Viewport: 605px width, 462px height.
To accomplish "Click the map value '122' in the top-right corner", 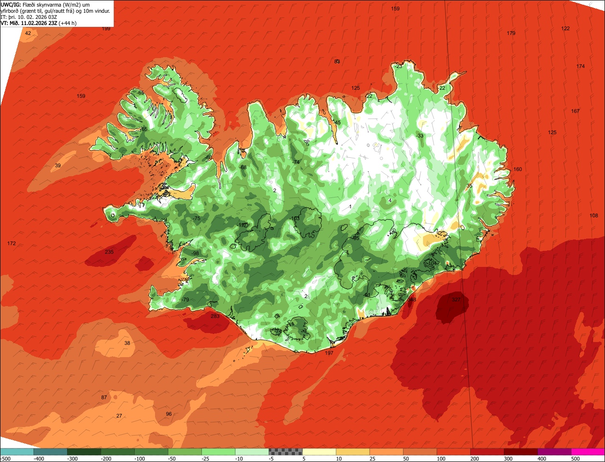I will pos(565,28).
